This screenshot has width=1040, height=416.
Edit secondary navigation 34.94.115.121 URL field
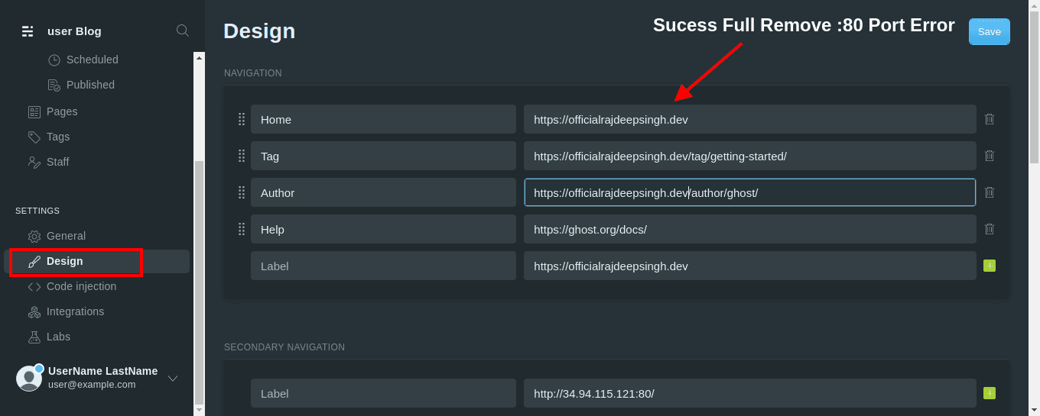[x=750, y=393]
